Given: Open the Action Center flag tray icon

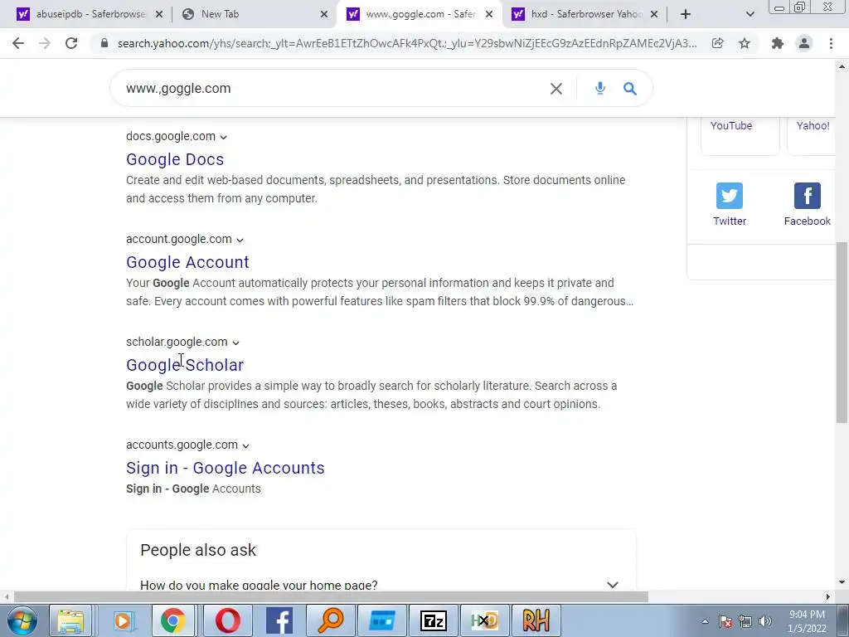Looking at the screenshot, I should pyautogui.click(x=725, y=621).
